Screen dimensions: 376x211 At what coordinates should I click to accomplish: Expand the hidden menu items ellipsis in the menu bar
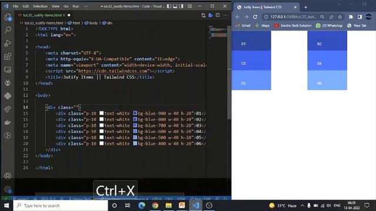pos(86,6)
